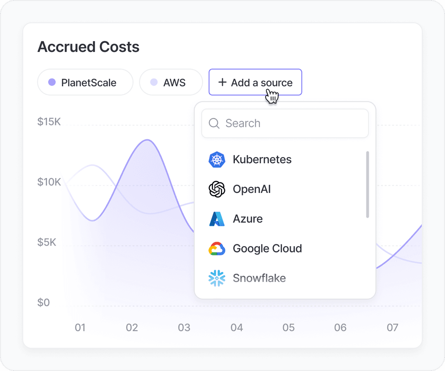Pick Azure in the source list

tap(248, 219)
